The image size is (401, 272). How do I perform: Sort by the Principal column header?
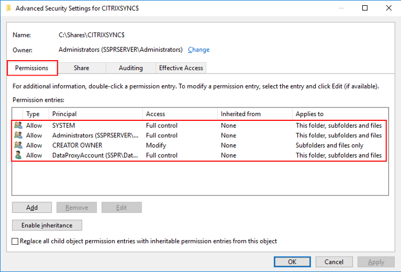point(96,114)
